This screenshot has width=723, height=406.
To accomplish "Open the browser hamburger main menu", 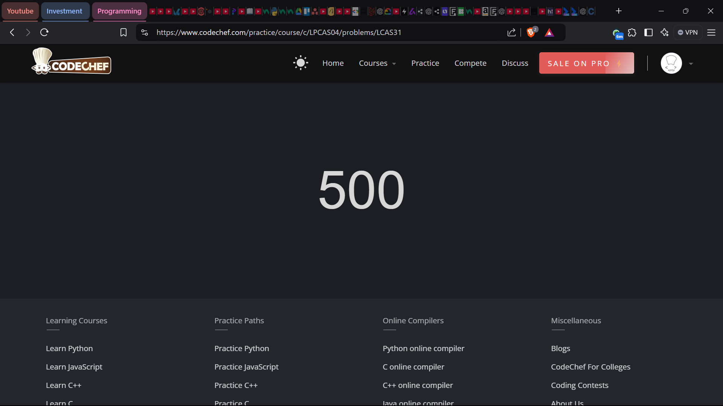I will click(711, 33).
